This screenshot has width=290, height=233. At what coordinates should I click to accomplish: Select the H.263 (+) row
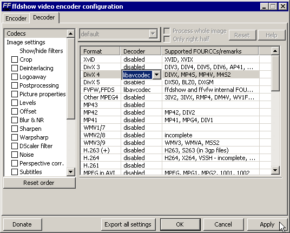tap(176, 150)
